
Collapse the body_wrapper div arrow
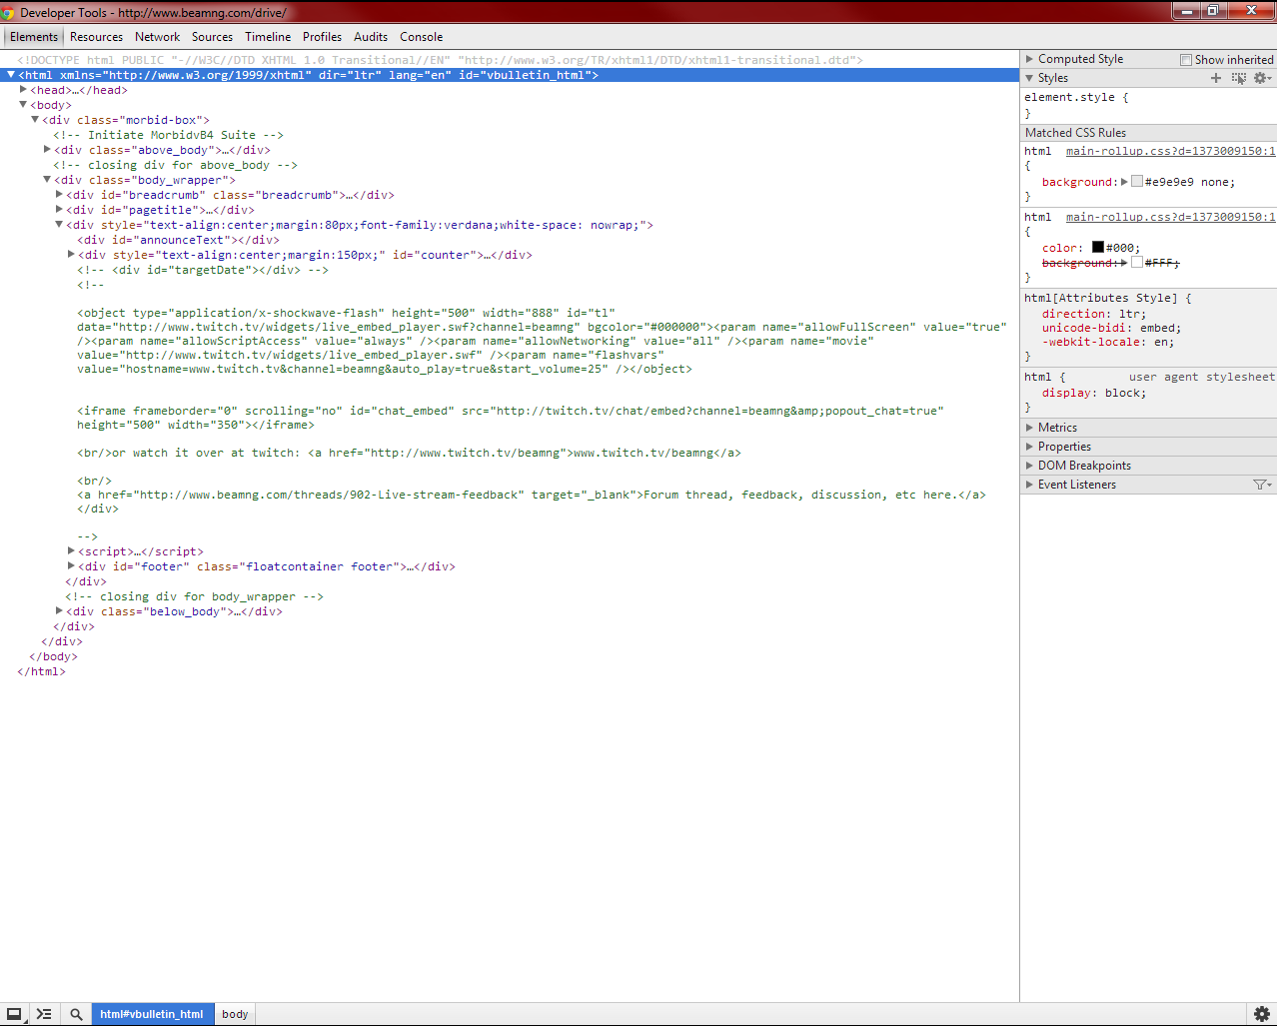click(x=47, y=180)
